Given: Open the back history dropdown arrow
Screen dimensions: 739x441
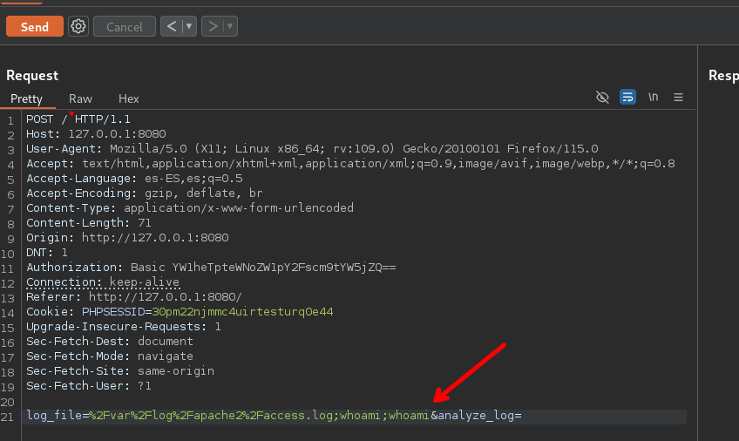Looking at the screenshot, I should tap(189, 26).
